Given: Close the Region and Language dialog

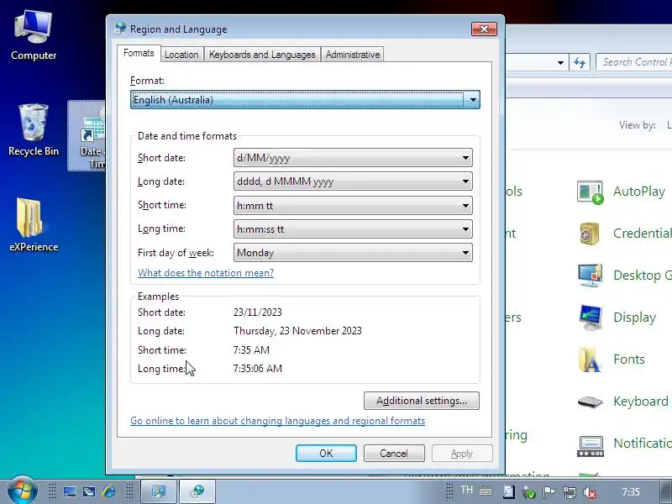Looking at the screenshot, I should point(484,29).
